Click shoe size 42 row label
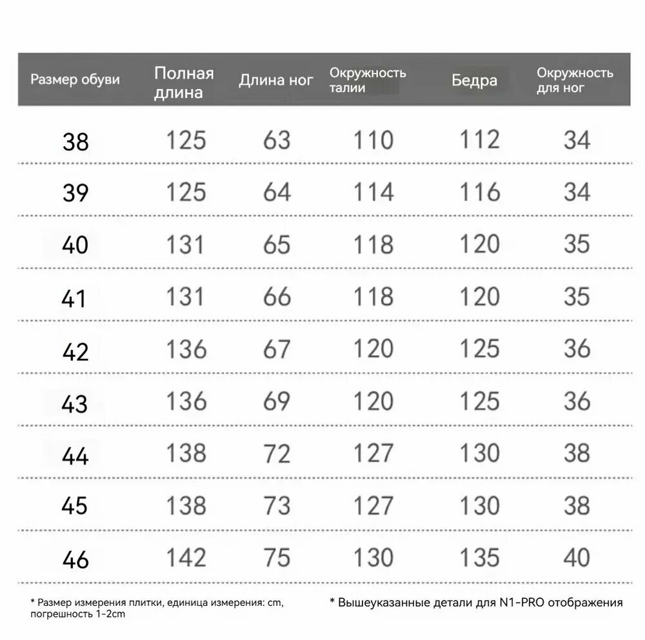Screen dimensions: 645x640 click(x=75, y=353)
